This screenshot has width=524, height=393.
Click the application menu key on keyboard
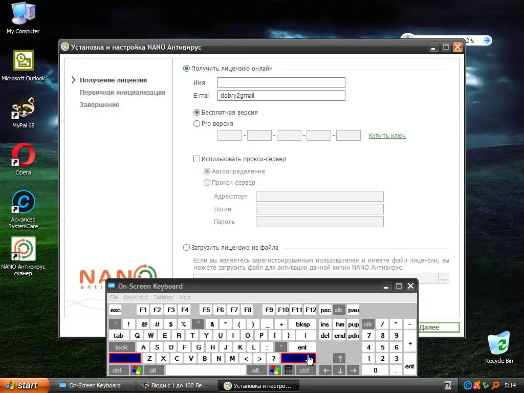click(x=289, y=370)
